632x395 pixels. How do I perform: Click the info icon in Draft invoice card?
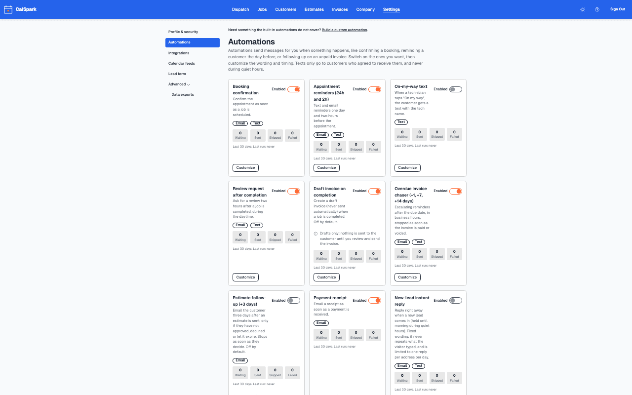[x=316, y=234]
